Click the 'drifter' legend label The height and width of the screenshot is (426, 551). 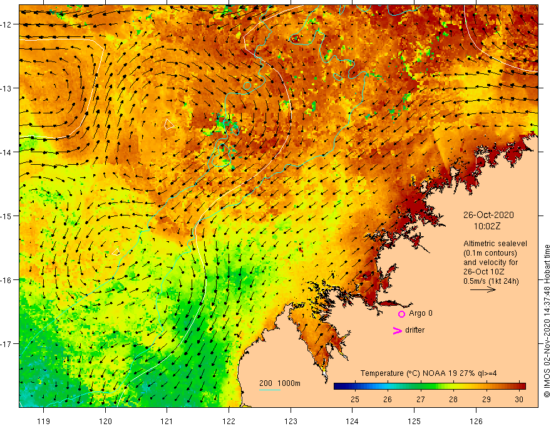415,330
